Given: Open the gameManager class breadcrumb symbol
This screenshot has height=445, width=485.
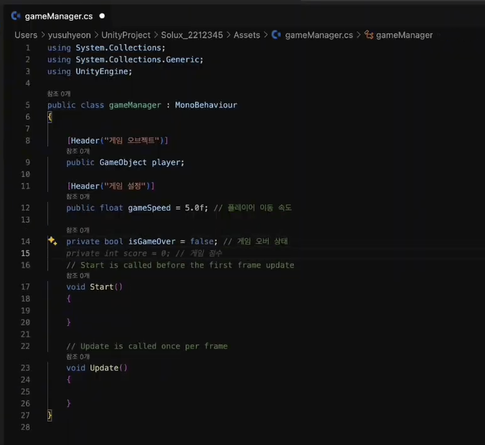Looking at the screenshot, I should (404, 35).
